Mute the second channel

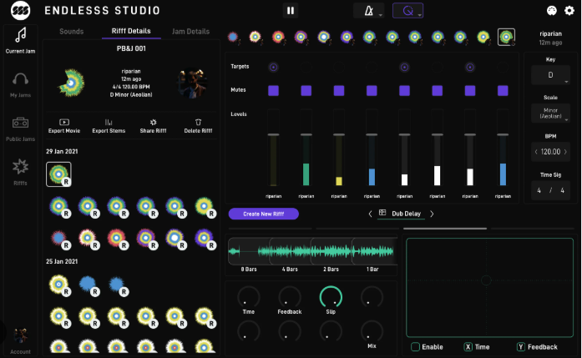tap(306, 90)
